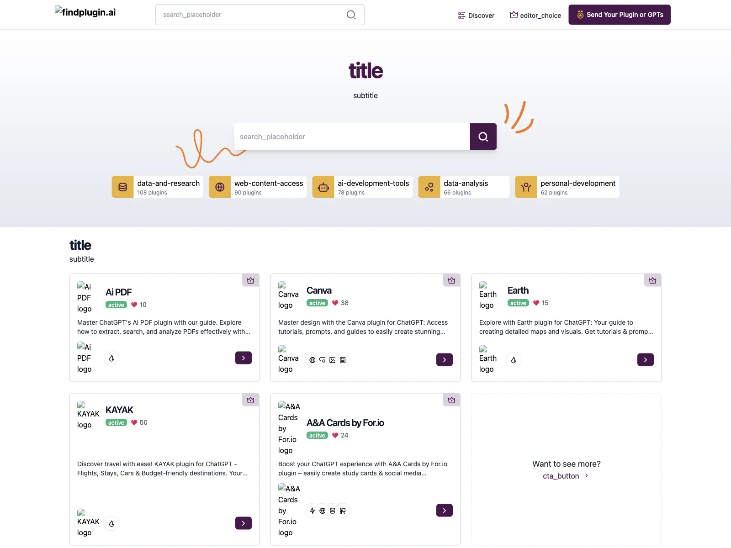Click the crown badge on Canva card
The width and height of the screenshot is (731, 548).
coord(452,280)
